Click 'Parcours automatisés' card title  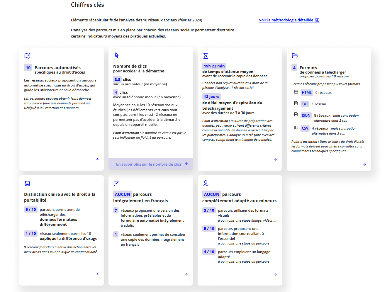point(57,68)
